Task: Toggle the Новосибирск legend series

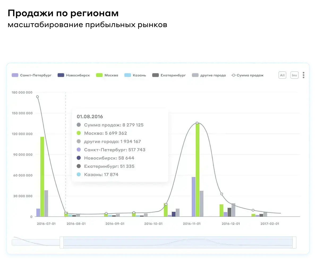Action: tap(74, 75)
